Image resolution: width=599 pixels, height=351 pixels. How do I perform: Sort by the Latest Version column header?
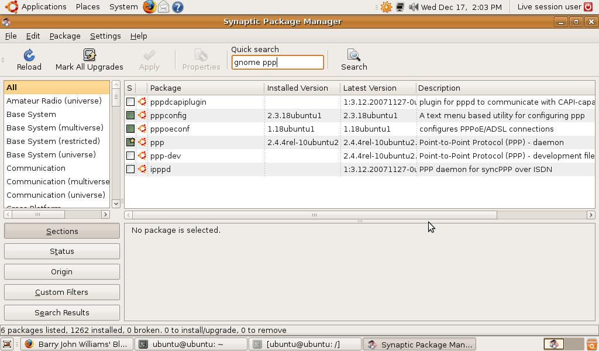point(378,88)
